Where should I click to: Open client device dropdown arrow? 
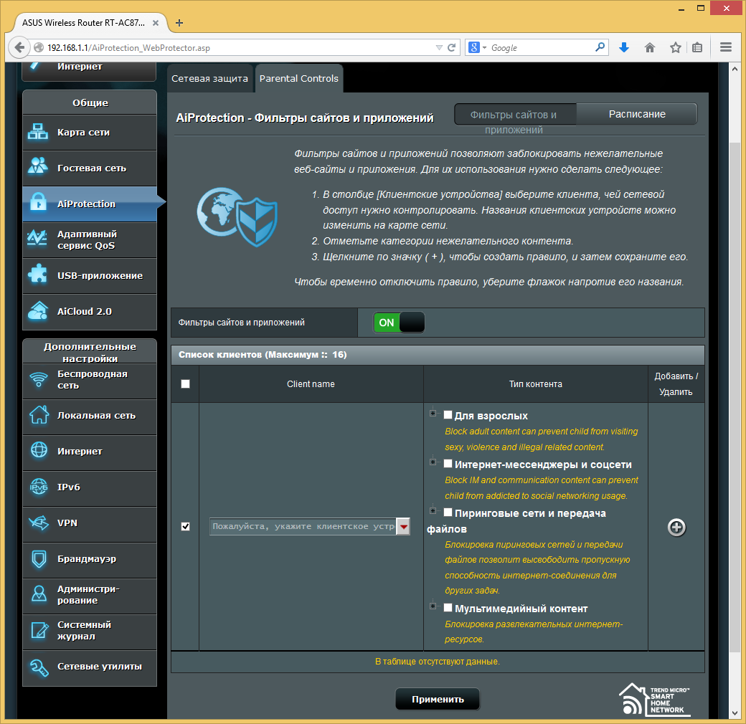tap(403, 526)
